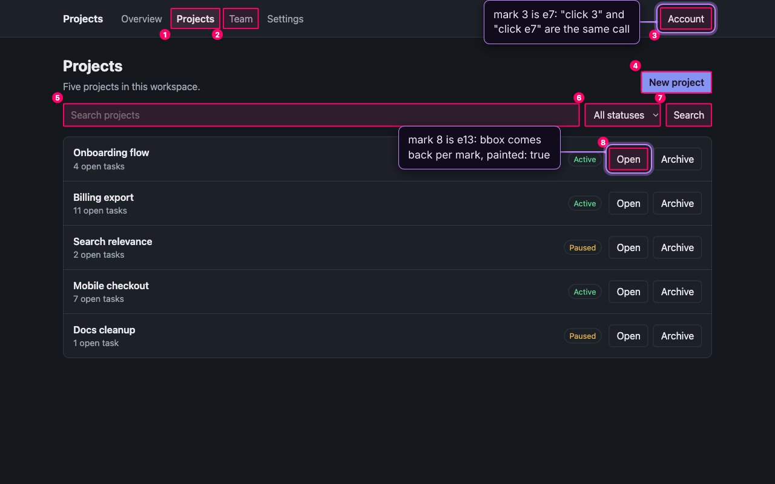Expand the All statuses dropdown
The height and width of the screenshot is (484, 775).
(x=622, y=115)
